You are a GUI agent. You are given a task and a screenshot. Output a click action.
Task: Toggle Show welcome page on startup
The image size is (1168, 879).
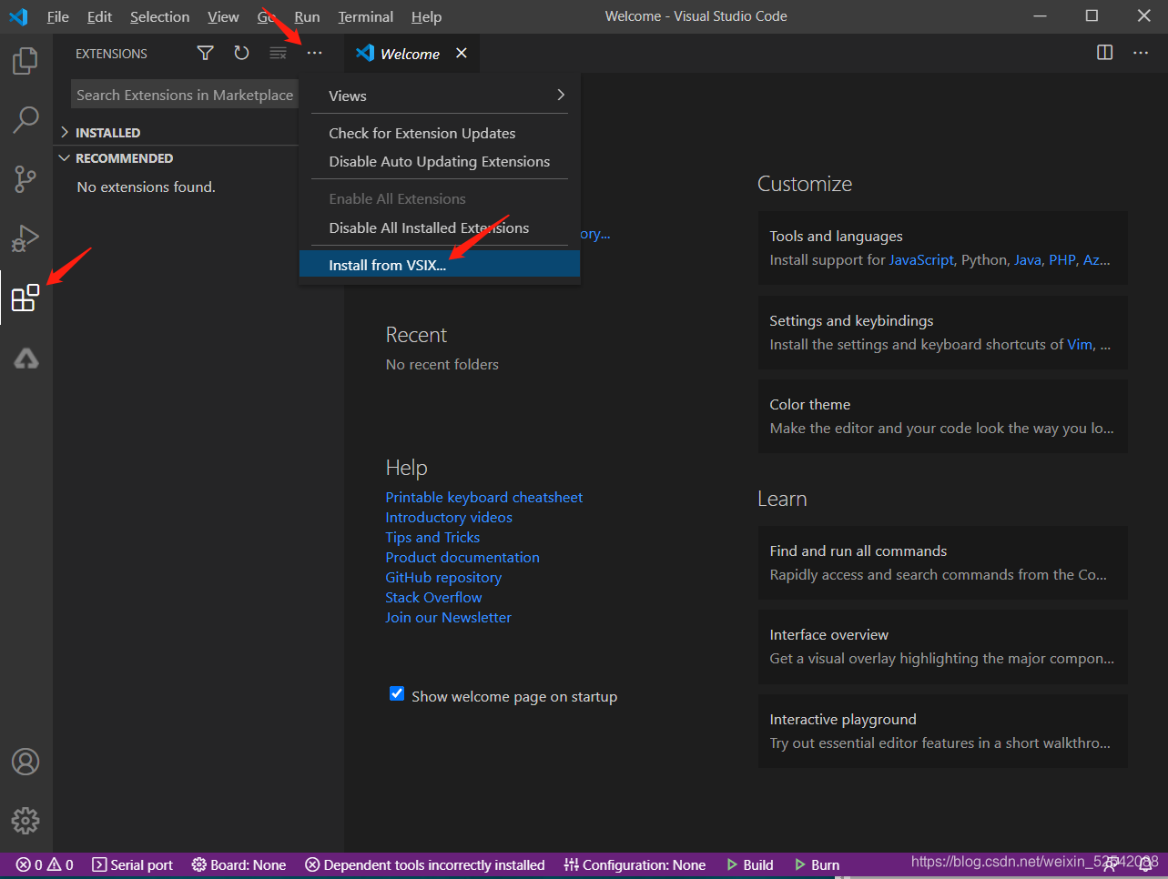(397, 694)
